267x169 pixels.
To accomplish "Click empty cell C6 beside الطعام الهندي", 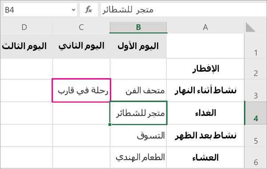I will 82,157.
